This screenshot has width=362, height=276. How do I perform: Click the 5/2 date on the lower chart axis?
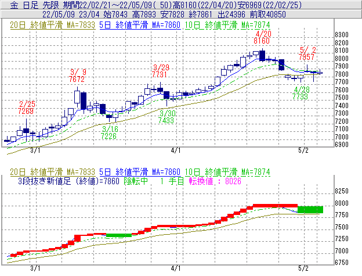(x=303, y=268)
